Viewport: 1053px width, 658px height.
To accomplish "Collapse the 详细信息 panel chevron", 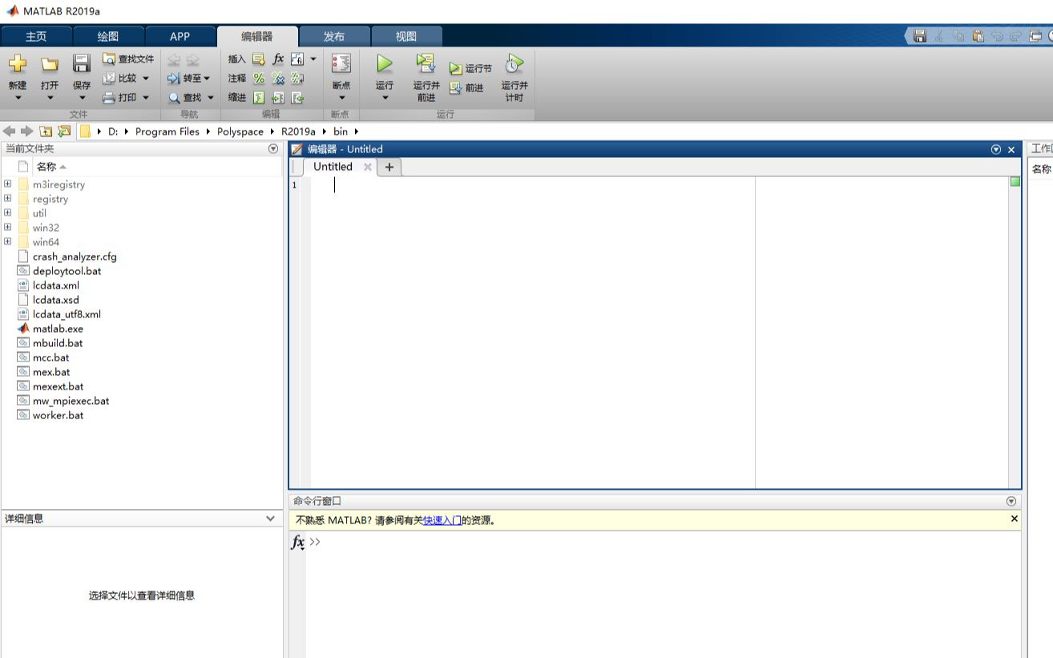I will pyautogui.click(x=271, y=519).
